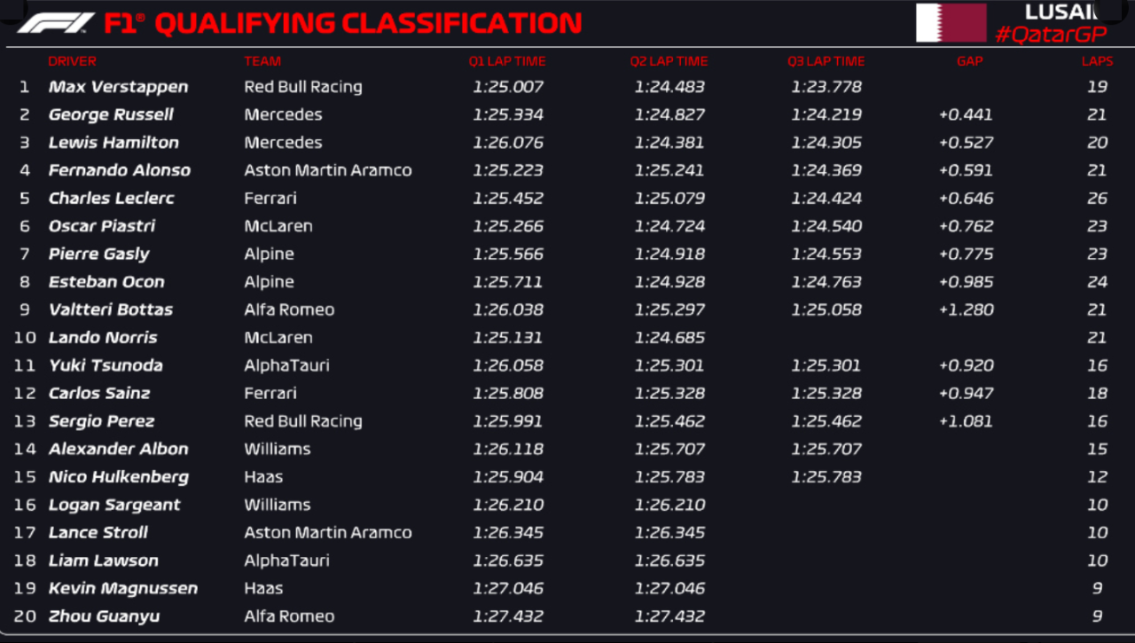The width and height of the screenshot is (1135, 643).
Task: Click on Lewis Hamilton's name
Action: point(113,143)
